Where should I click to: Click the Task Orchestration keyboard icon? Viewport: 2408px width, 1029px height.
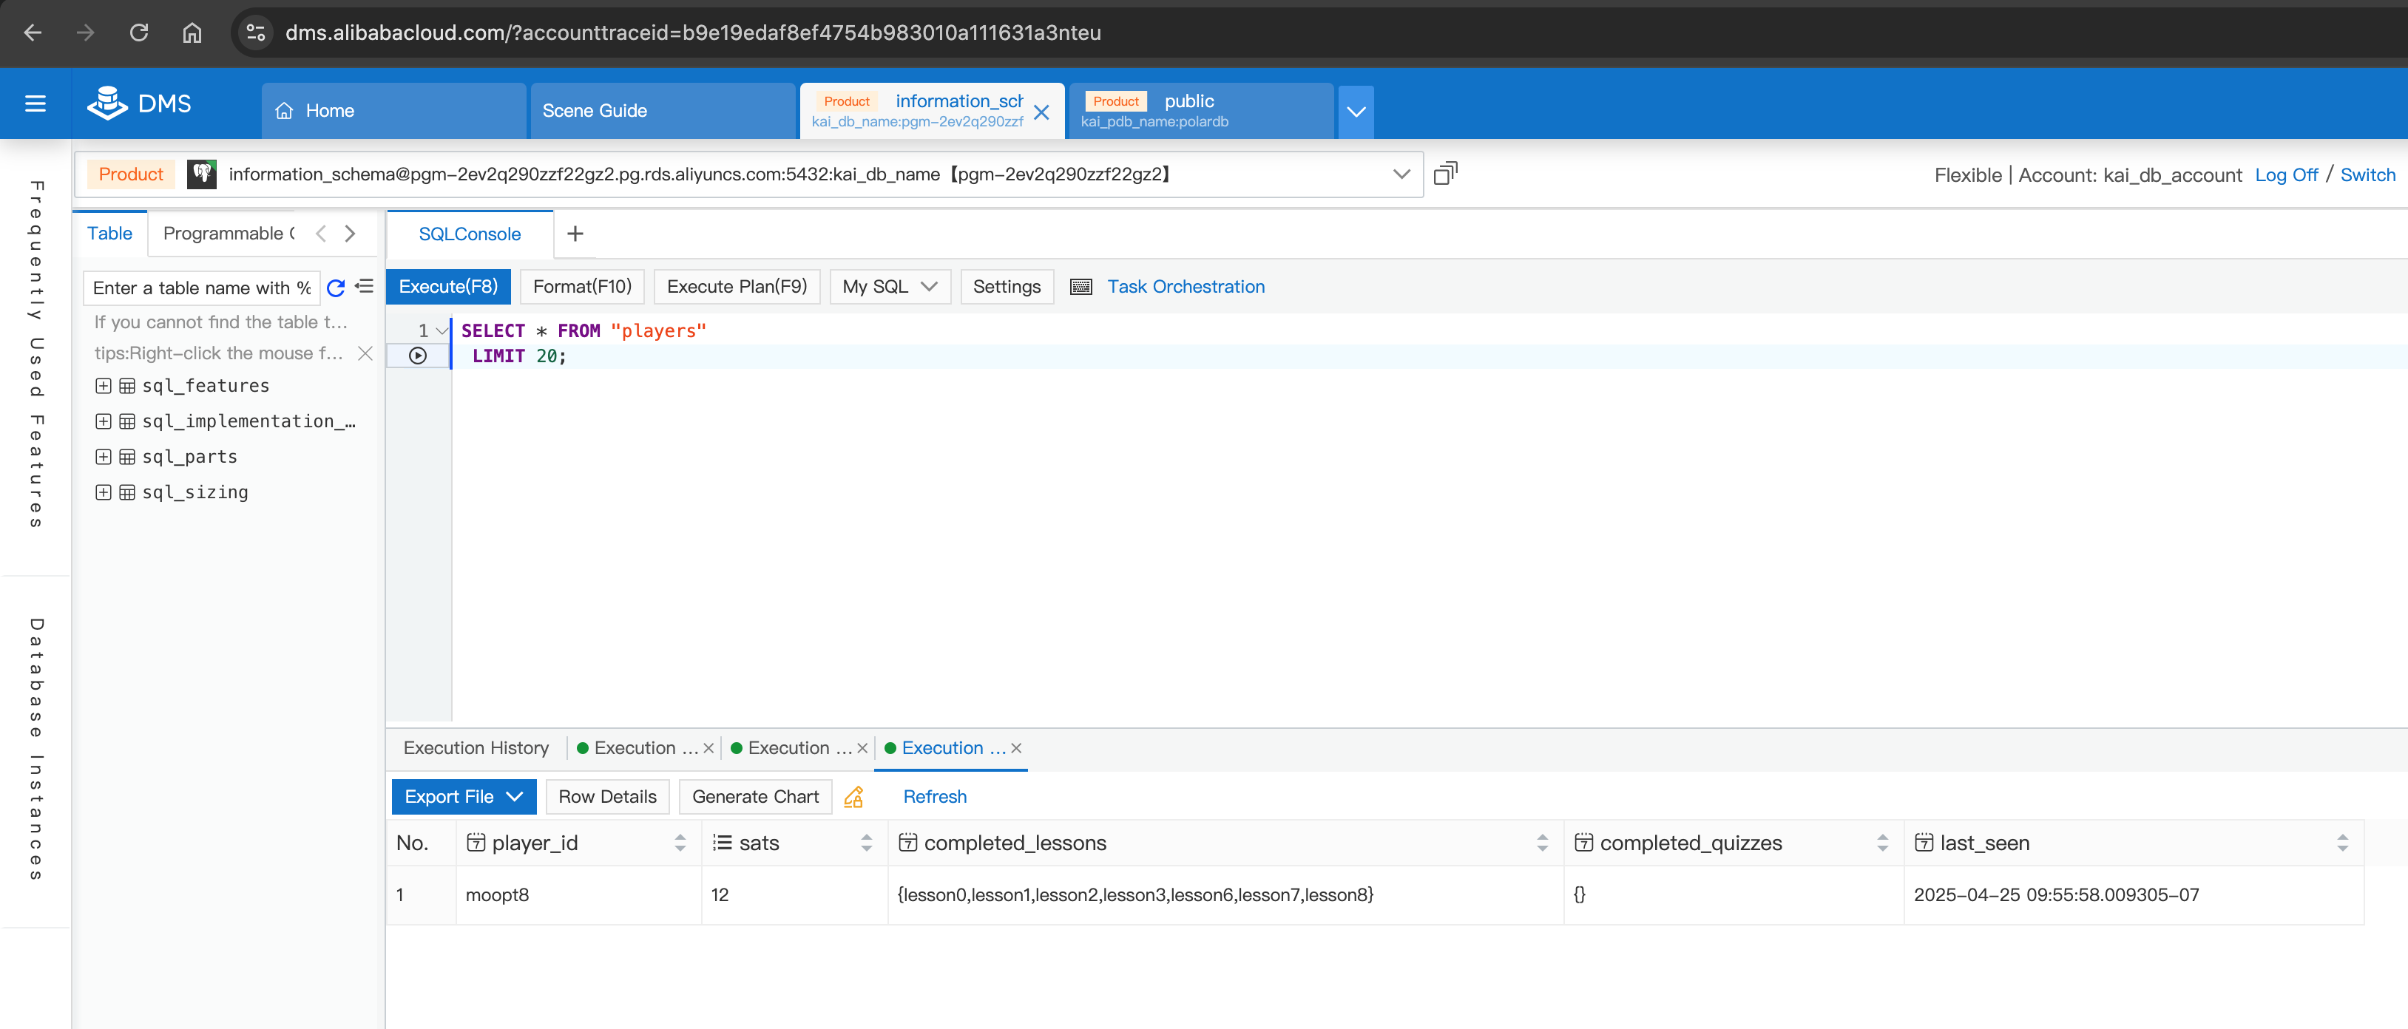pyautogui.click(x=1080, y=287)
